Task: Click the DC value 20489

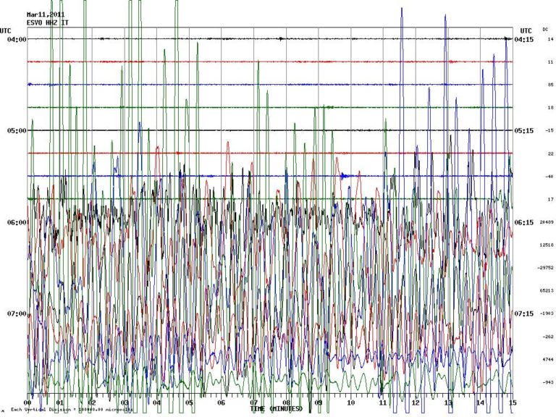Action: click(x=547, y=222)
